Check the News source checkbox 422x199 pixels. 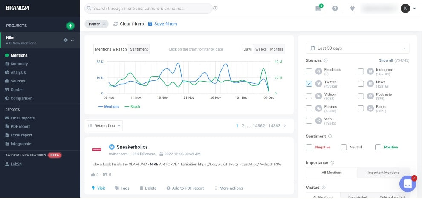pos(361,84)
